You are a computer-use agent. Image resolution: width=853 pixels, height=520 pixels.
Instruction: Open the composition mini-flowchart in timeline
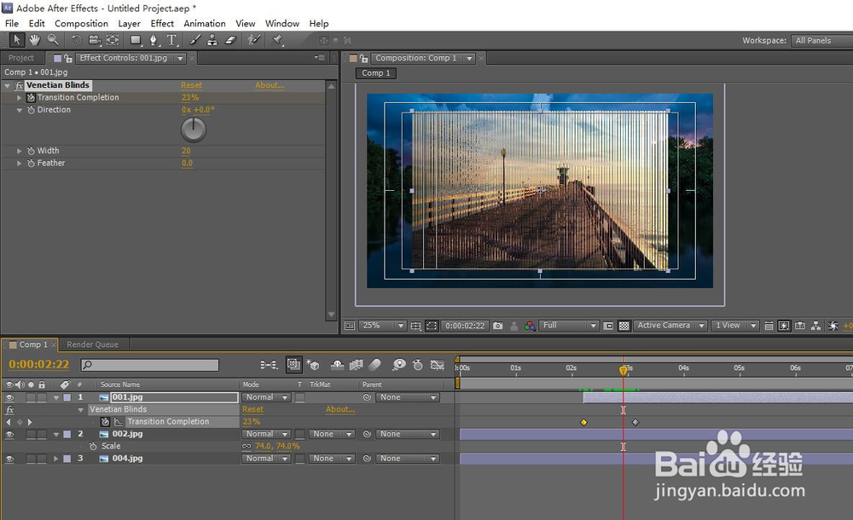[x=269, y=365]
